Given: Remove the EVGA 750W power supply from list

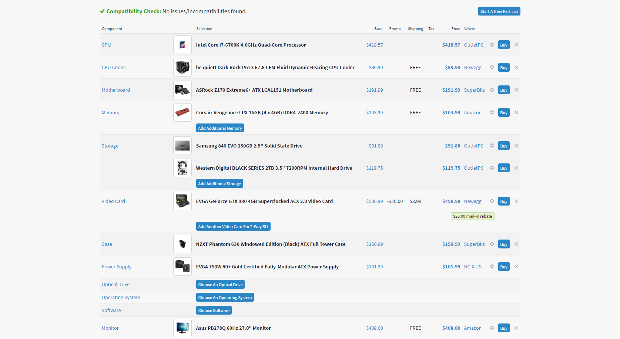Looking at the screenshot, I should click(x=516, y=267).
